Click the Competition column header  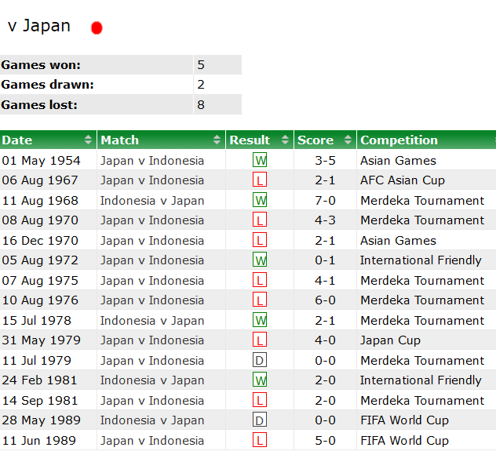coord(425,140)
